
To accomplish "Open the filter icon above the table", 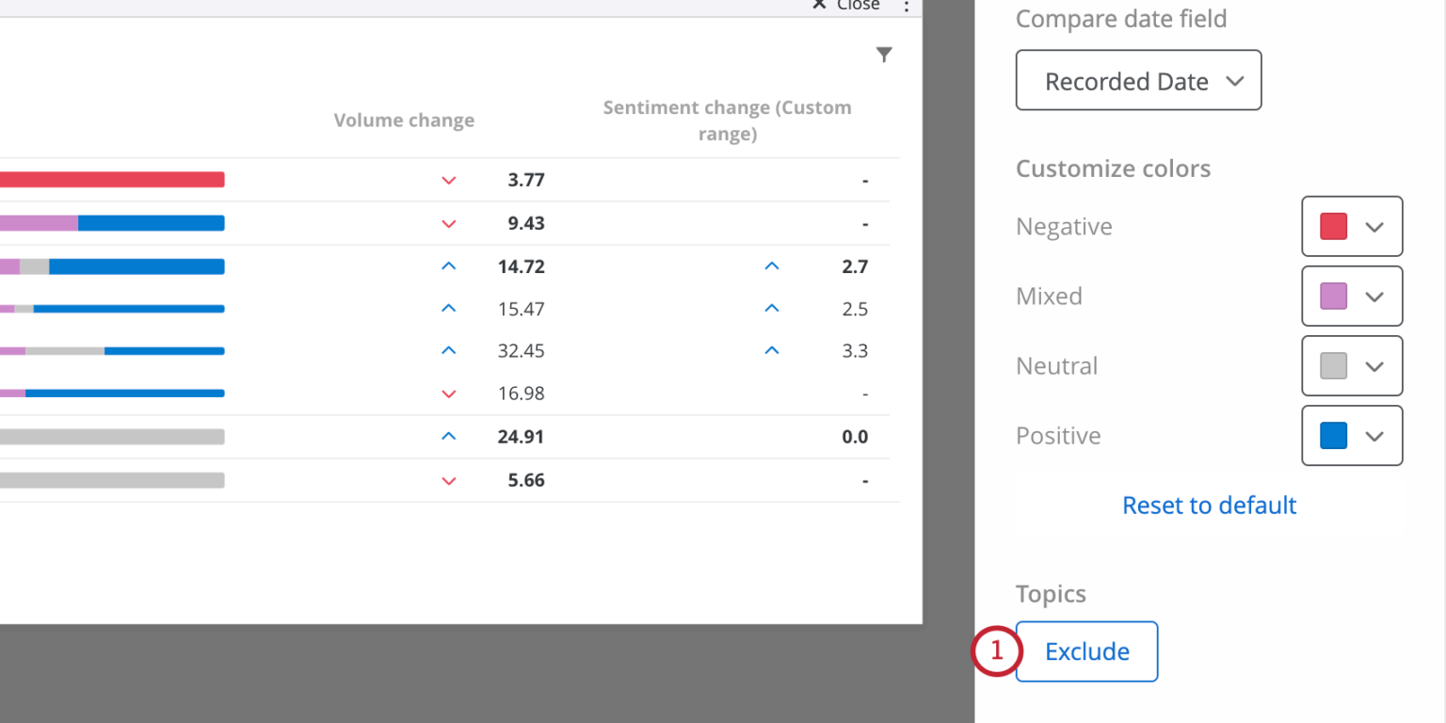I will (x=884, y=54).
